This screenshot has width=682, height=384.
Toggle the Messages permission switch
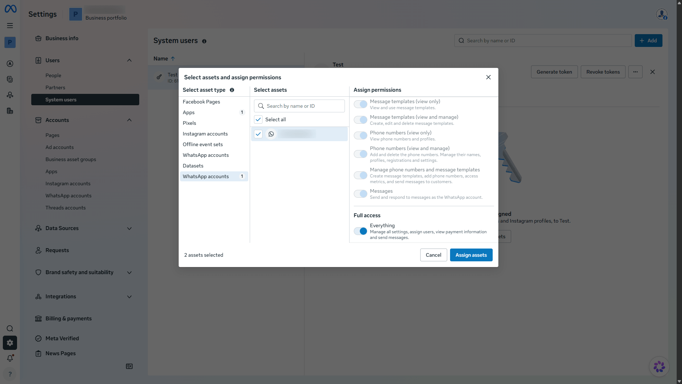pyautogui.click(x=361, y=194)
